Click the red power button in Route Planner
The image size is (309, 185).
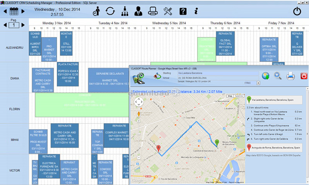(x=304, y=76)
